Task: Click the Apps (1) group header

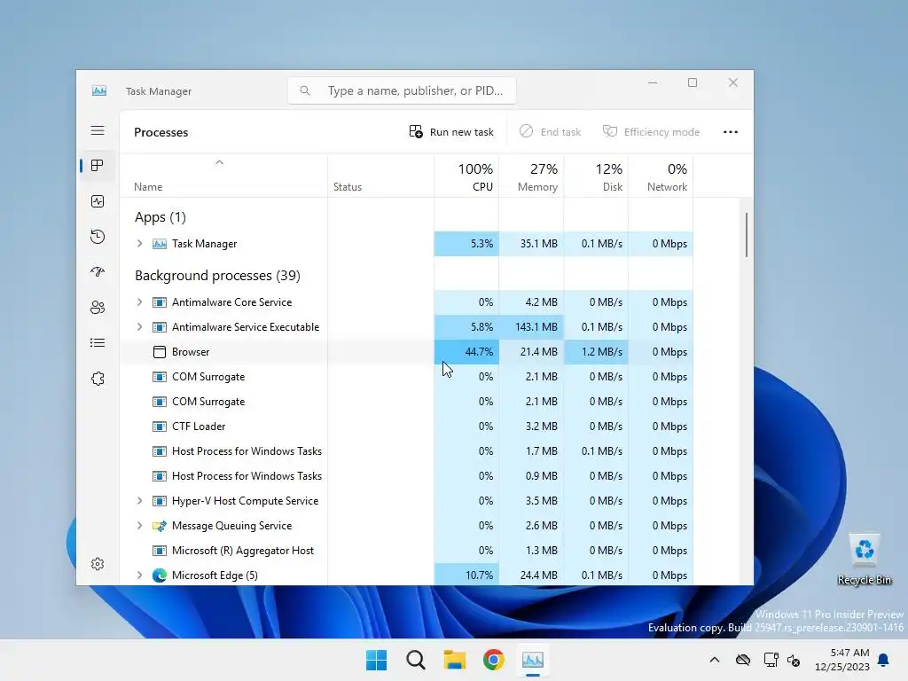Action: coord(160,217)
